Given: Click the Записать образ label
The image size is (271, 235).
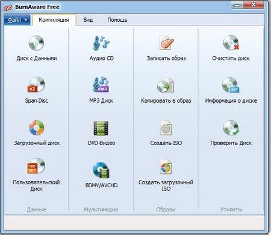Looking at the screenshot, I should (x=166, y=59).
